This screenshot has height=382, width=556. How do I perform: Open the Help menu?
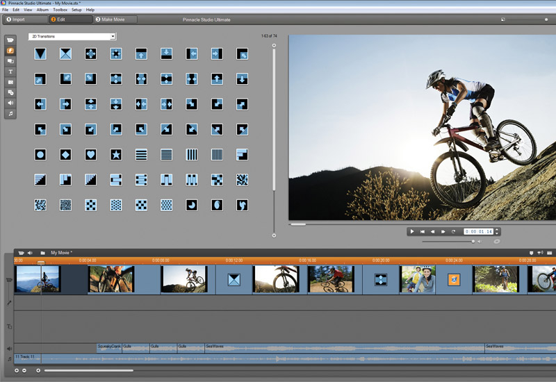click(x=90, y=10)
